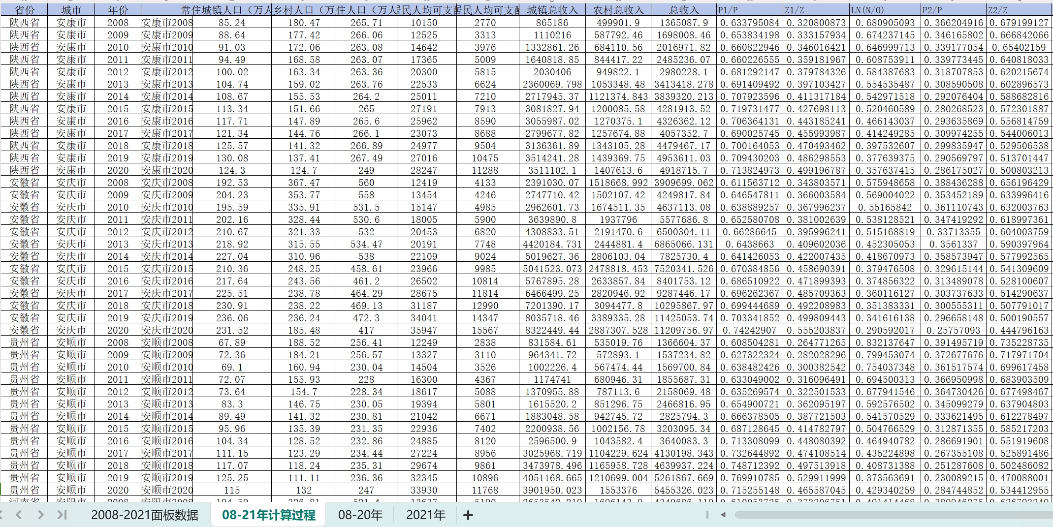
Task: Click the value 0.534412955
Action: click(1020, 490)
